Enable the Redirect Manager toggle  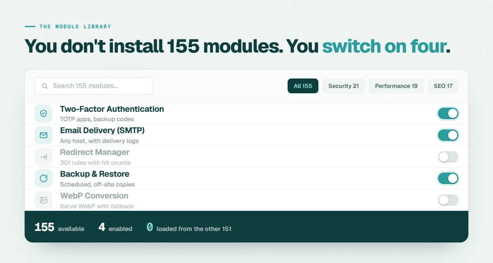pyautogui.click(x=448, y=157)
